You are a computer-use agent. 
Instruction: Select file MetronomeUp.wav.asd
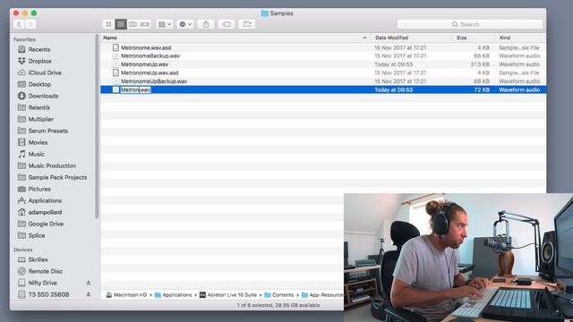(x=150, y=73)
